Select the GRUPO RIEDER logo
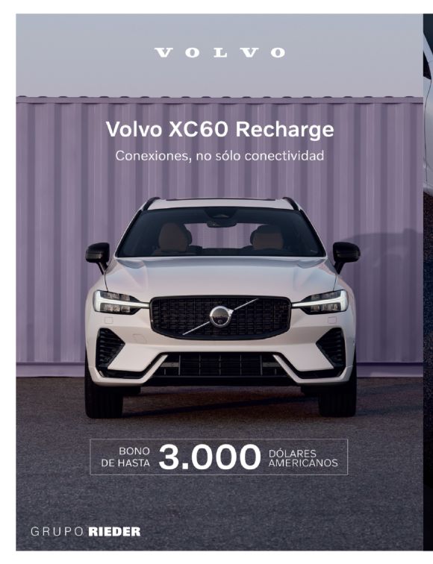Viewport: 433px width, 564px height. click(86, 532)
